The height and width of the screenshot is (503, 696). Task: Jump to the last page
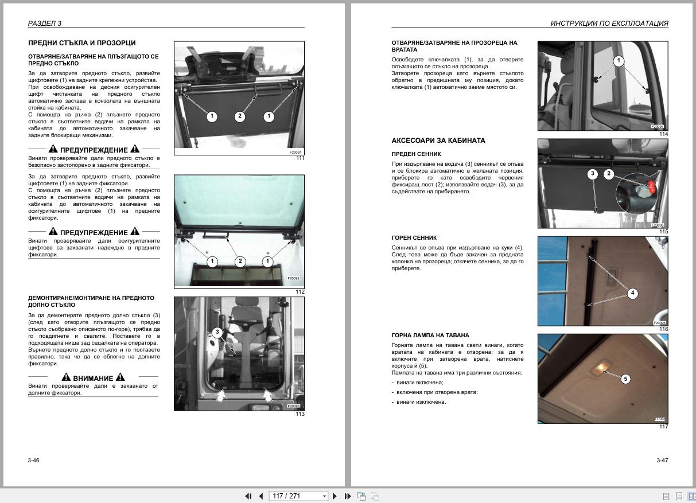click(347, 496)
